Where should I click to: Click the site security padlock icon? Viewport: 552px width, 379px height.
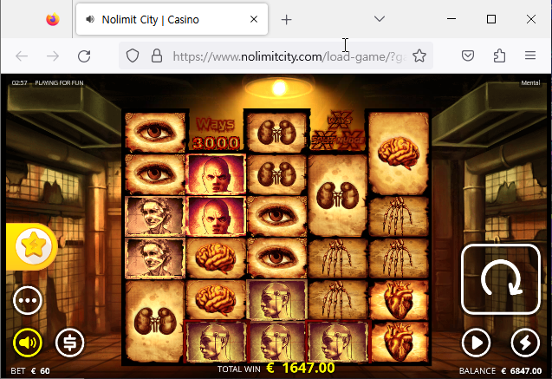click(157, 56)
